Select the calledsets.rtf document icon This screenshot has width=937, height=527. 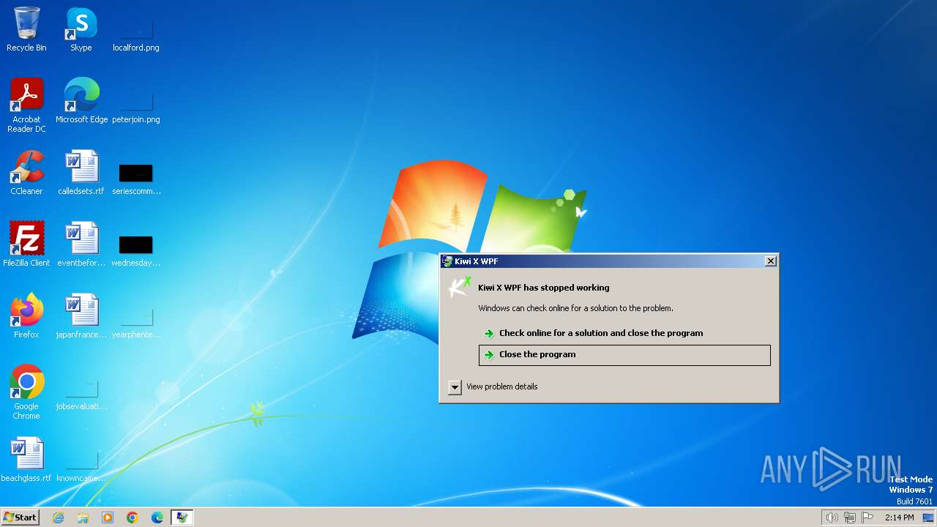[81, 173]
